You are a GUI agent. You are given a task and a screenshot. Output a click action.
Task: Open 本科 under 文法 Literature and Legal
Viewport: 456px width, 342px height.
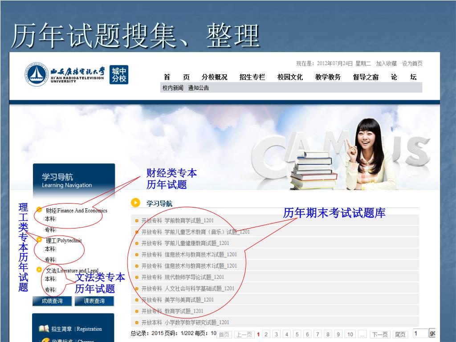pos(50,279)
